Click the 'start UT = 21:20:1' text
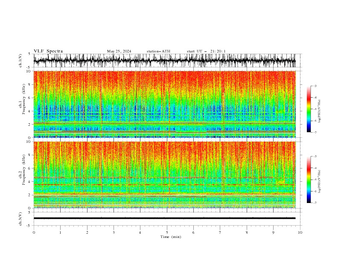 click(206, 51)
